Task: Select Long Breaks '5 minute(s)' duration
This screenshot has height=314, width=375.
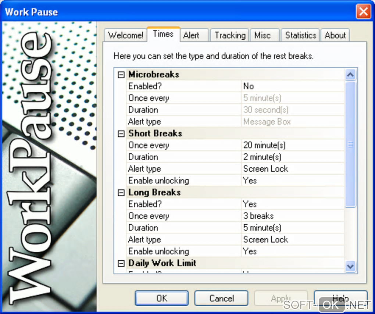Action: (293, 228)
